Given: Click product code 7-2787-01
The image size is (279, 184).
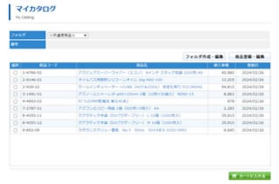Looking at the screenshot, I should click(32, 108).
